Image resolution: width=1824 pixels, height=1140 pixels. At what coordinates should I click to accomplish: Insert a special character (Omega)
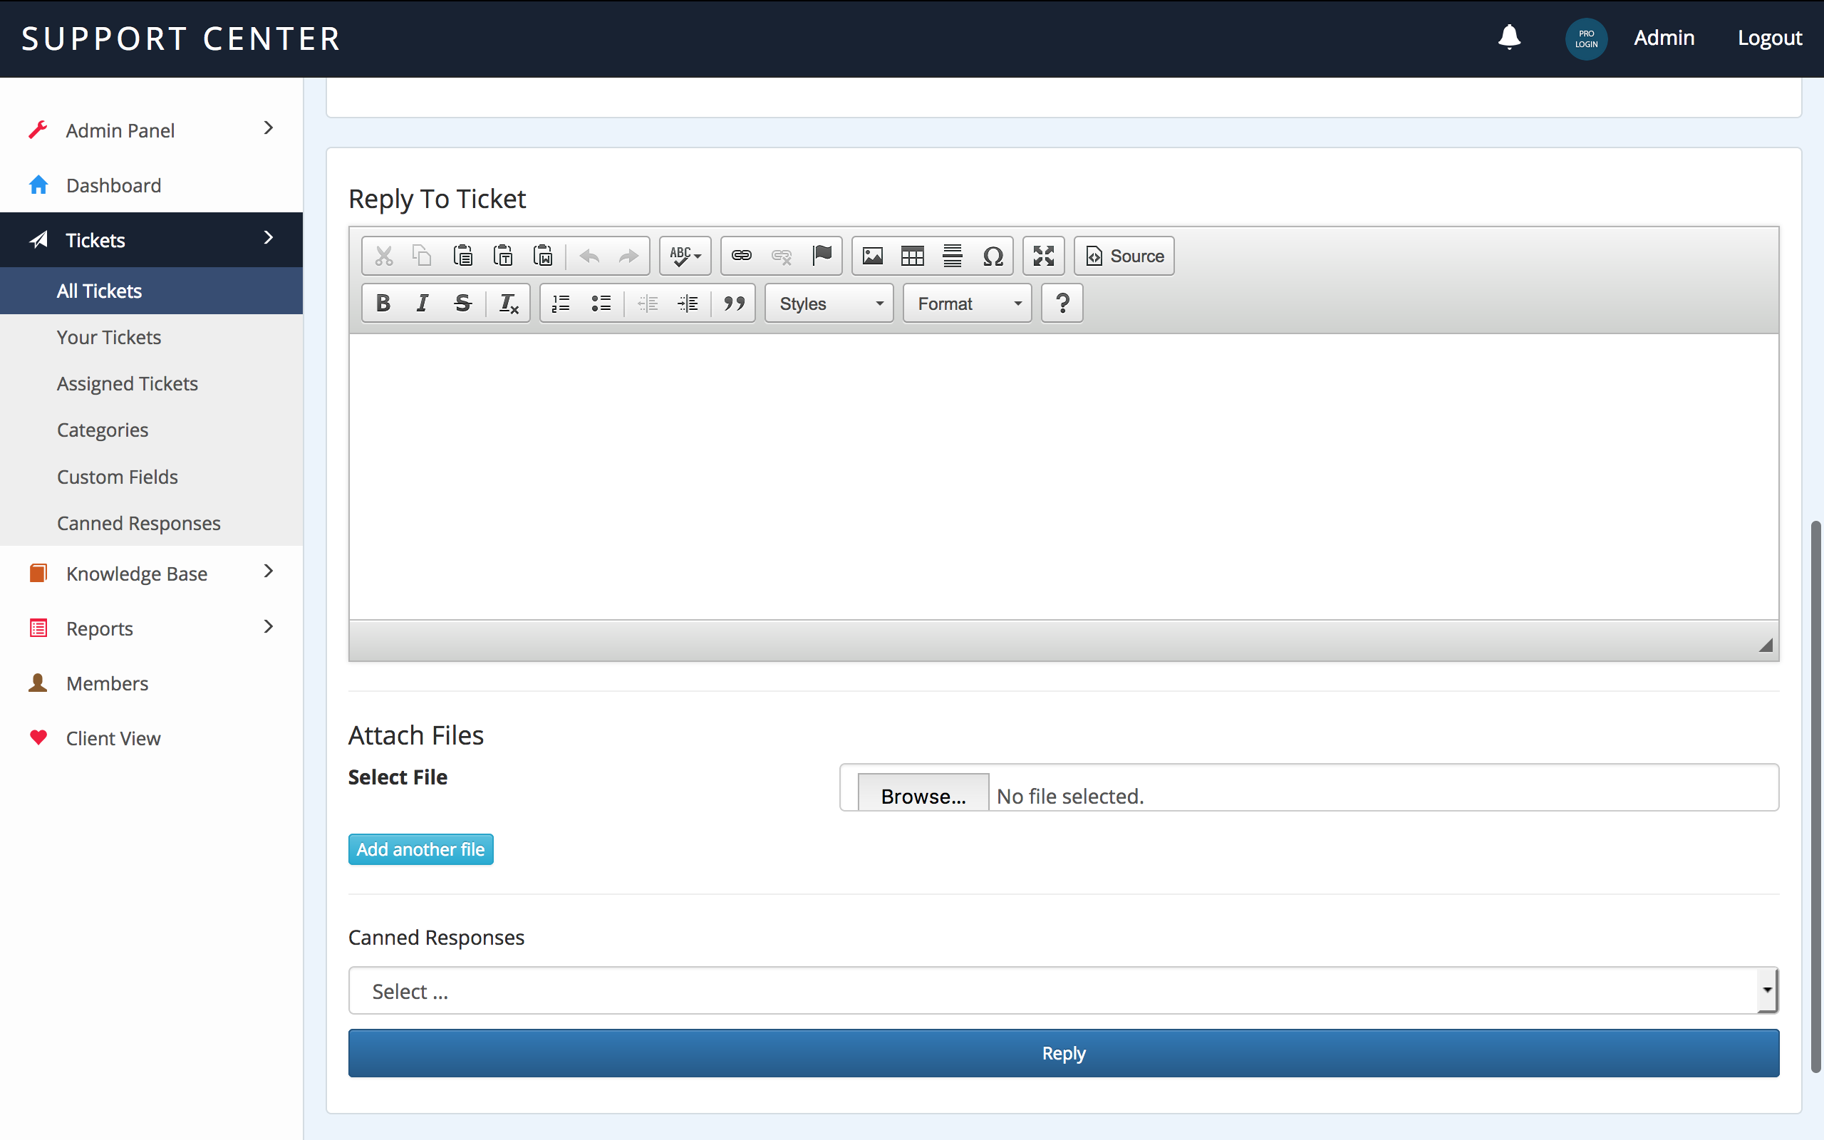pos(993,256)
